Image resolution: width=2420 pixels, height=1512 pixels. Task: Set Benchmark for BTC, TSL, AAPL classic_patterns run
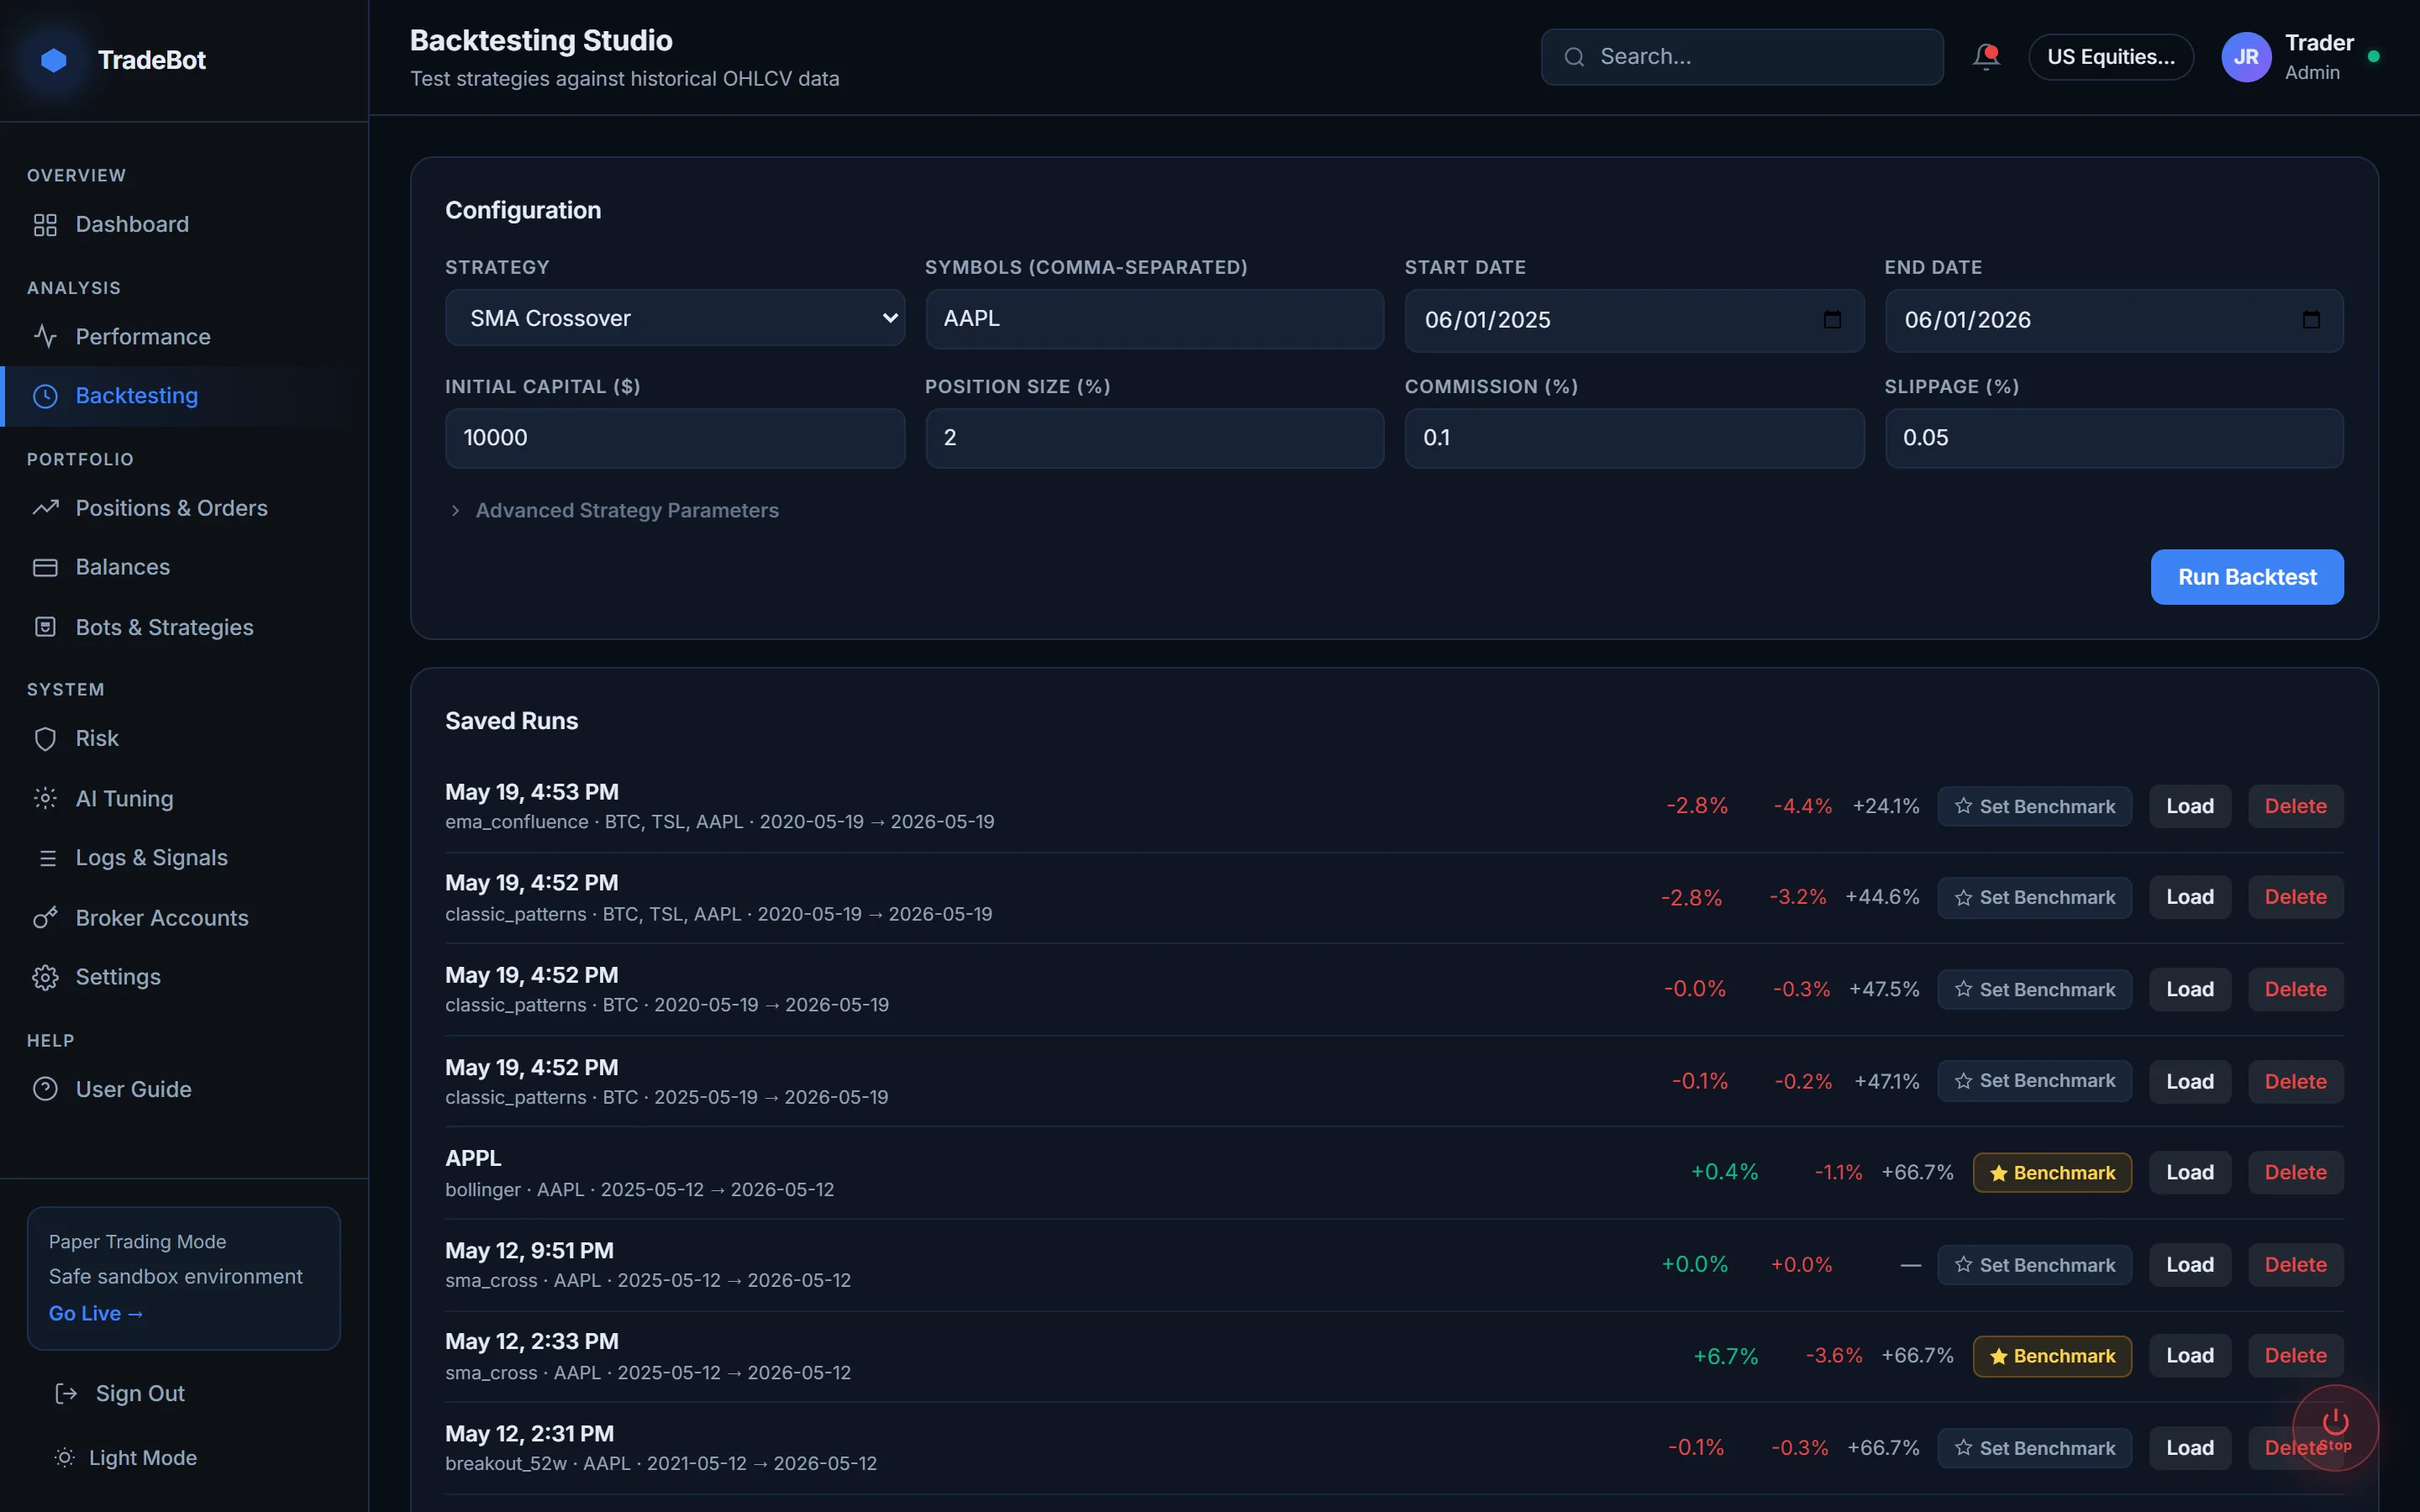[2034, 898]
